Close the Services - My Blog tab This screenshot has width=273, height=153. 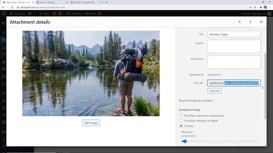click(67, 3)
